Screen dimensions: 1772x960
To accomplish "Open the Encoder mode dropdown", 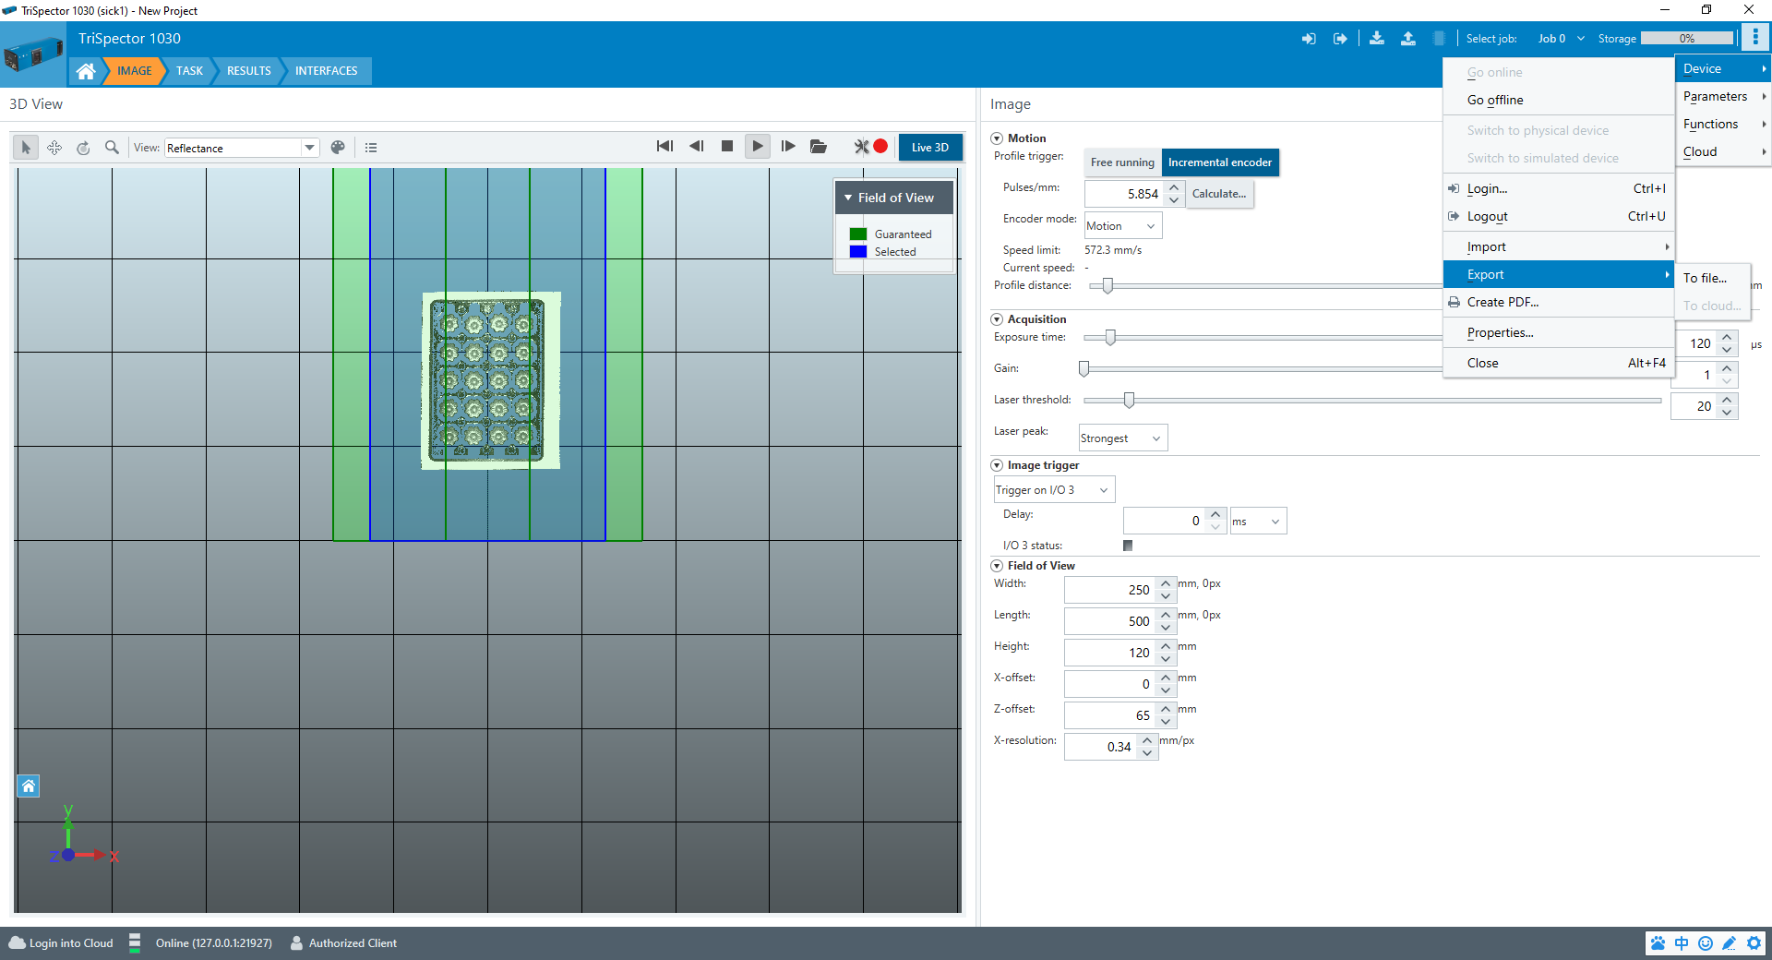I will (1122, 226).
